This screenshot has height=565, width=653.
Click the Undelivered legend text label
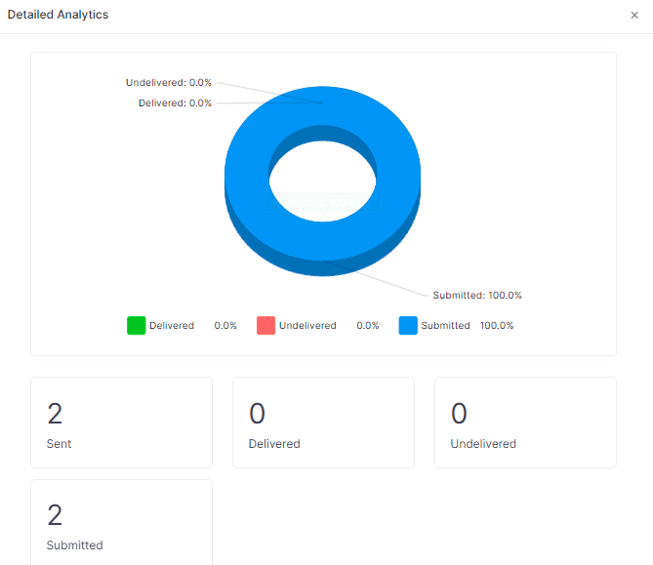307,326
